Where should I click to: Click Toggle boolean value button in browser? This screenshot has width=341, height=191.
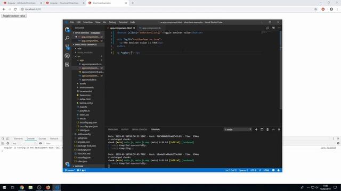click(14, 16)
